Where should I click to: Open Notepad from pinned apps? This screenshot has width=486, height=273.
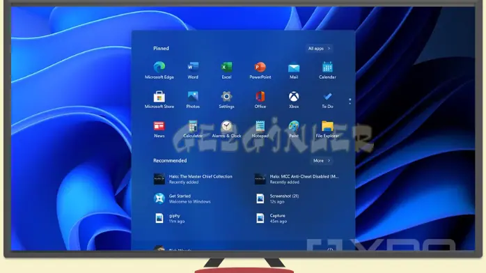tap(260, 130)
